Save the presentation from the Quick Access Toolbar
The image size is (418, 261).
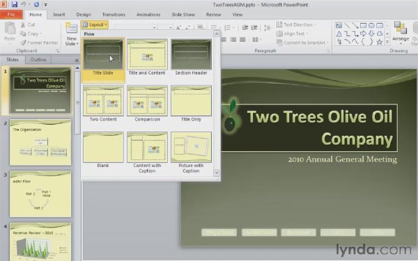pos(14,4)
